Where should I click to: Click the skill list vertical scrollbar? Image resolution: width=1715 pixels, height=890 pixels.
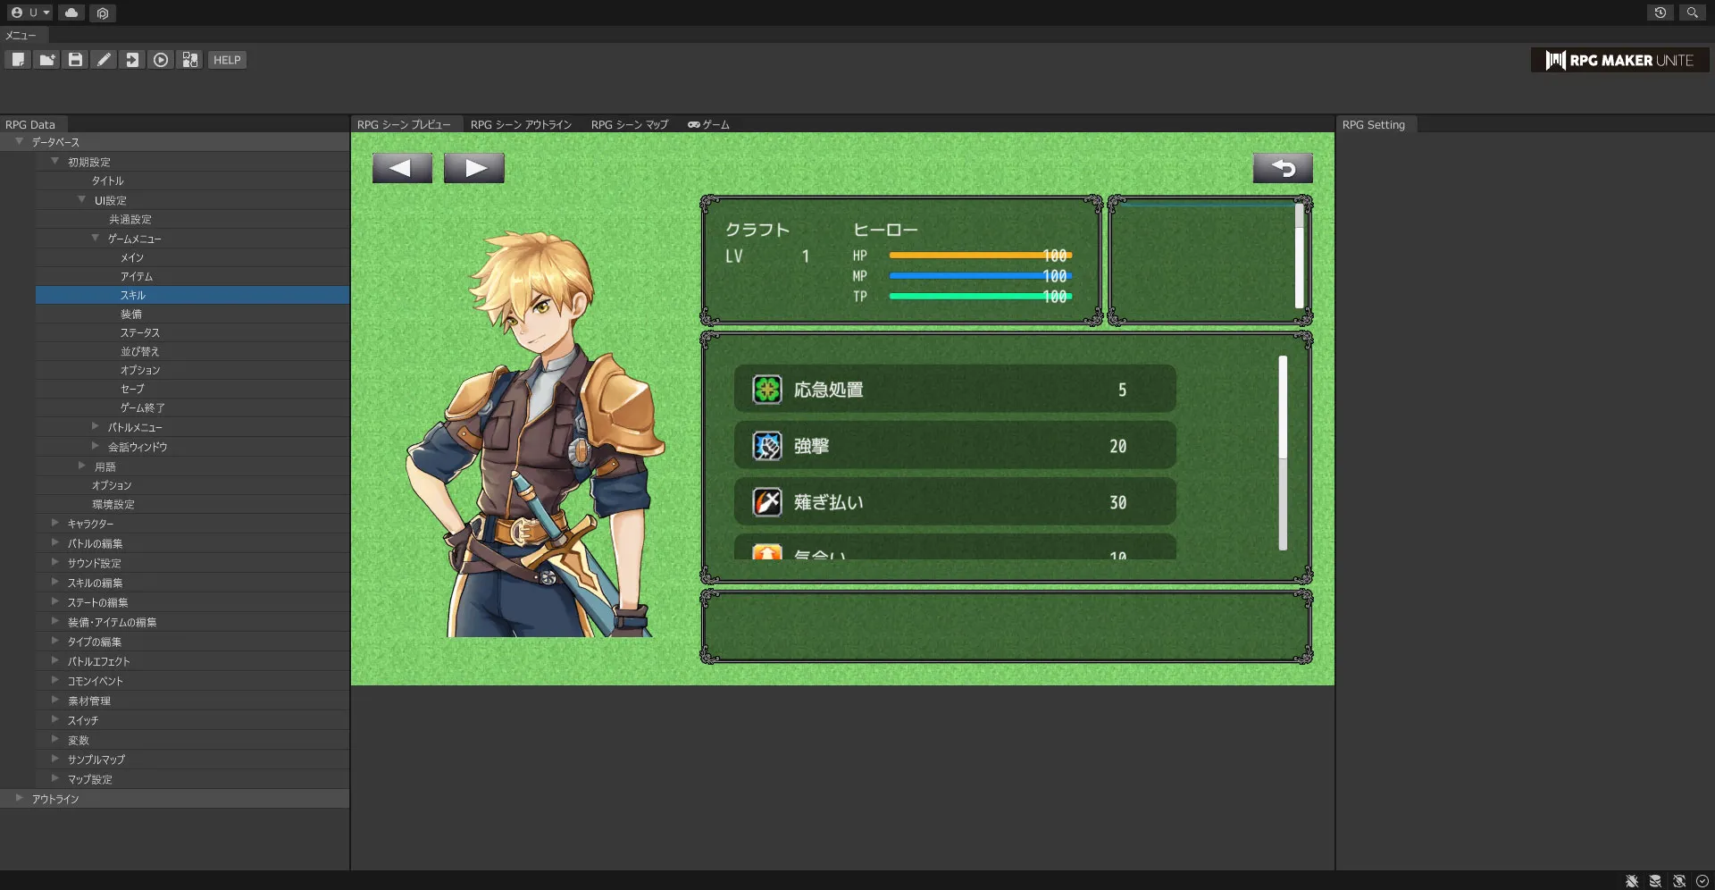[1283, 452]
